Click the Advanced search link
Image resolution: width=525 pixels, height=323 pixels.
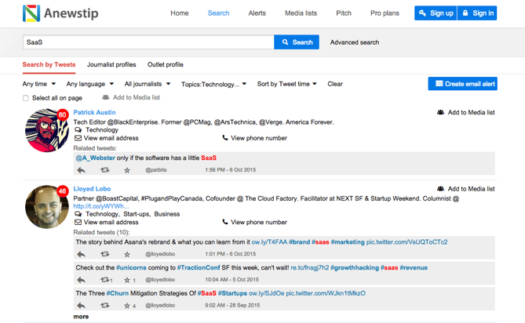pos(355,42)
